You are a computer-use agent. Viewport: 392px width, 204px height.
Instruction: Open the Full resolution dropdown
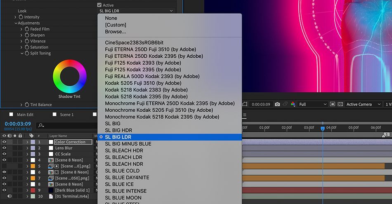[312, 104]
